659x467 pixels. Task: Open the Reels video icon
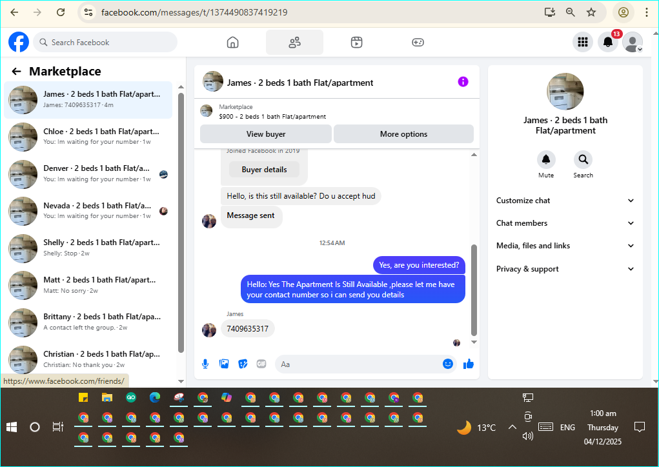(x=356, y=42)
